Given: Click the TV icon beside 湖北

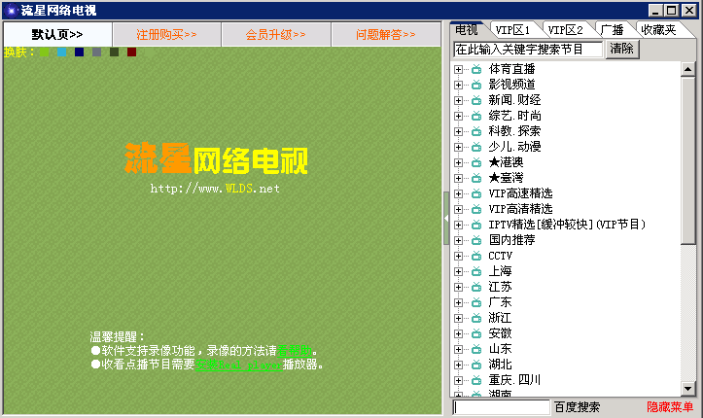Looking at the screenshot, I should click(x=476, y=365).
